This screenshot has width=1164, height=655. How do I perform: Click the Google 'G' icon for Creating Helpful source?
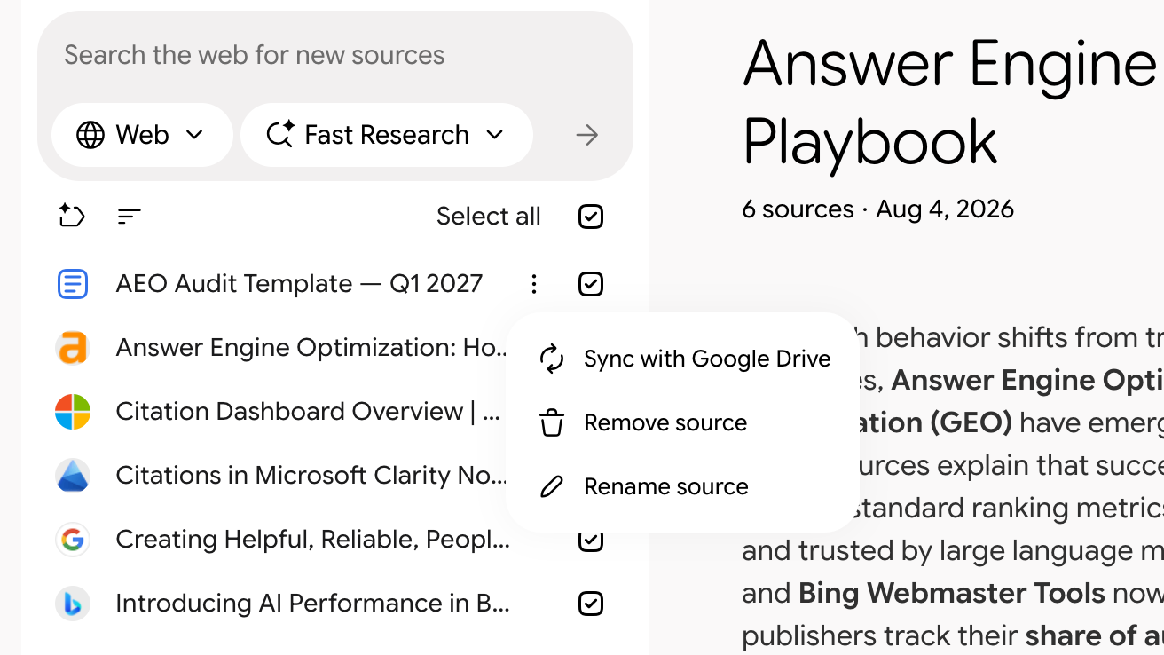[73, 540]
